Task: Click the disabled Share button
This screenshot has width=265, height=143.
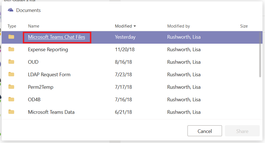Action: 242,131
